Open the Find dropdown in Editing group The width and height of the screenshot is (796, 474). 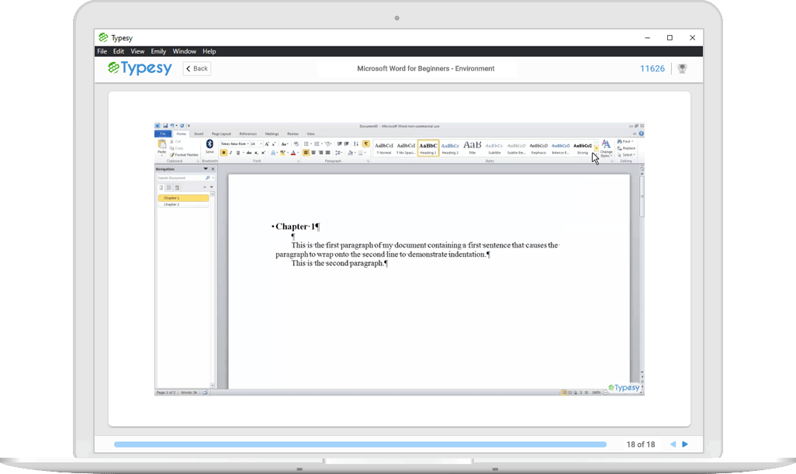[x=625, y=142]
